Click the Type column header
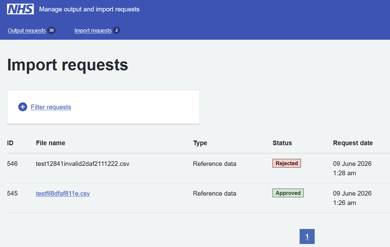390x247 pixels. pyautogui.click(x=200, y=143)
